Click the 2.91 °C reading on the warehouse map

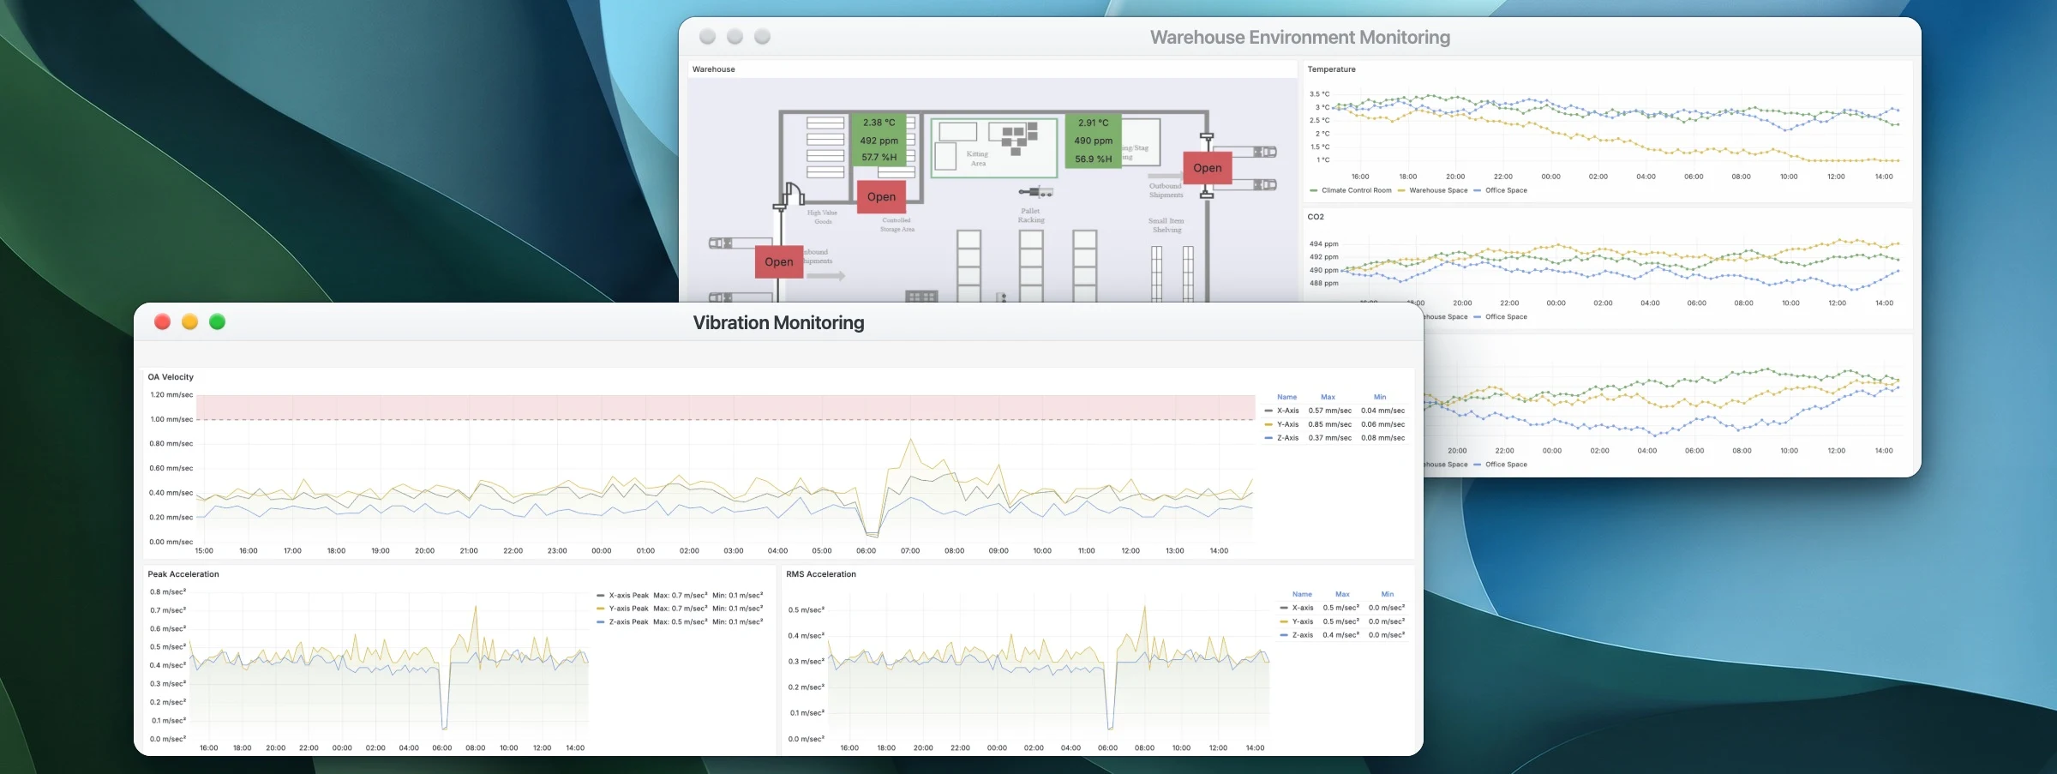tap(1094, 123)
